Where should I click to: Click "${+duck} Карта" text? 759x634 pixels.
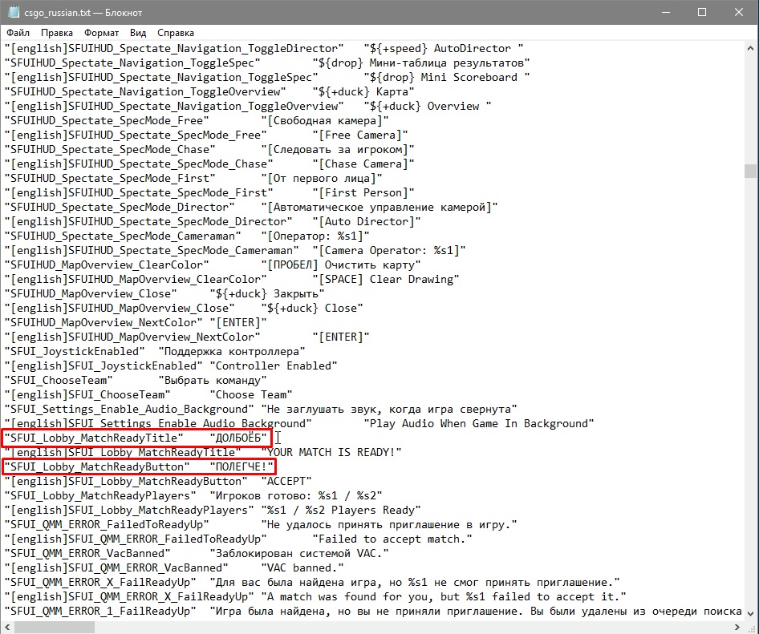[363, 92]
